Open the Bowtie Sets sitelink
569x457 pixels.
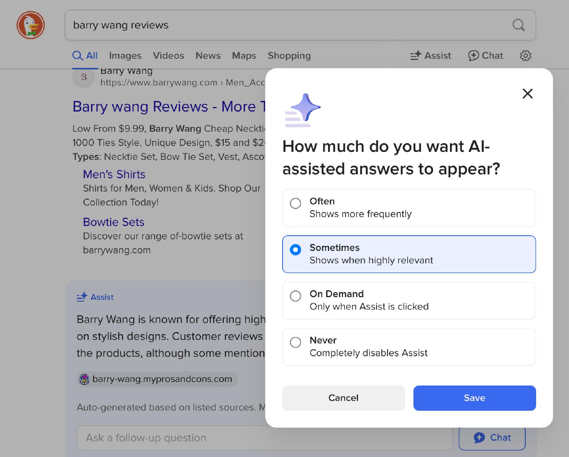pyautogui.click(x=114, y=222)
